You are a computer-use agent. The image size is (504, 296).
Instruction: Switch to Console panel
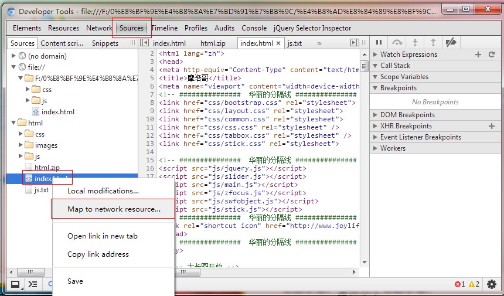coord(254,28)
